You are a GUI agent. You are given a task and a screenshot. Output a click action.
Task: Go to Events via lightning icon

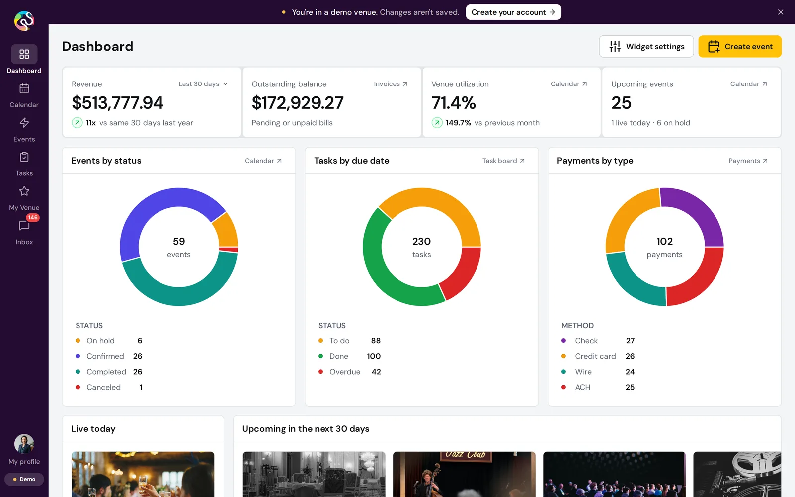[x=24, y=123]
